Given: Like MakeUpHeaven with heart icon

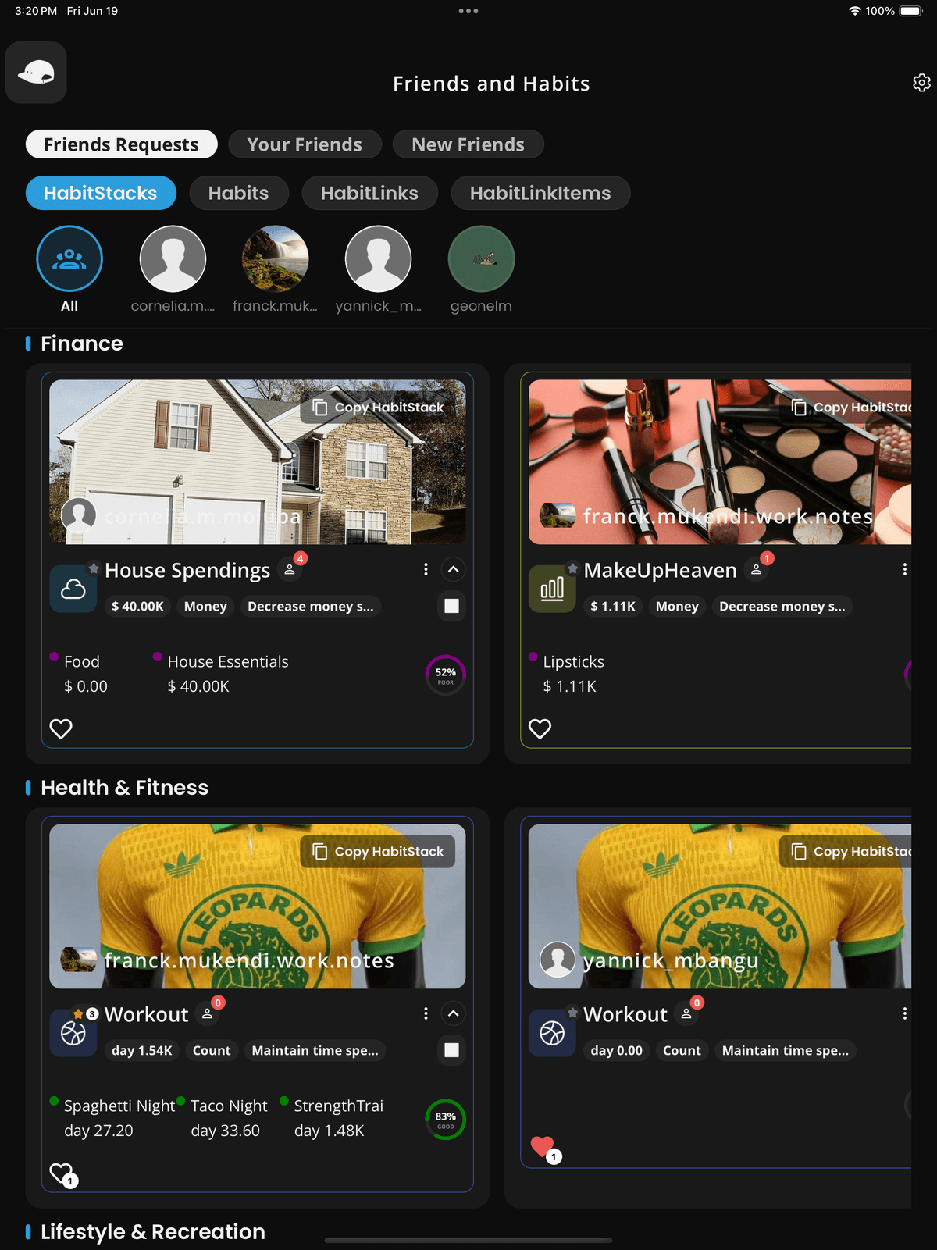Looking at the screenshot, I should click(540, 728).
